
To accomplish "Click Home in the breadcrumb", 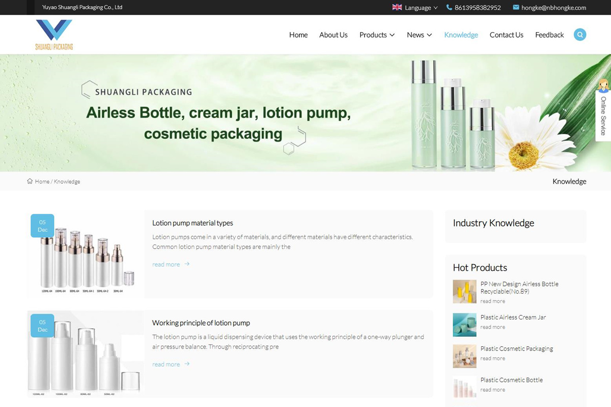I will 42,182.
